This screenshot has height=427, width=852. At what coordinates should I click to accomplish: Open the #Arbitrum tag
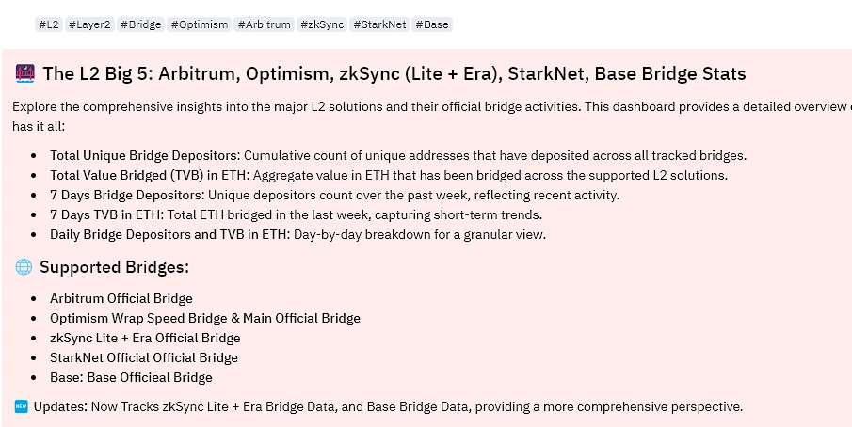[265, 24]
